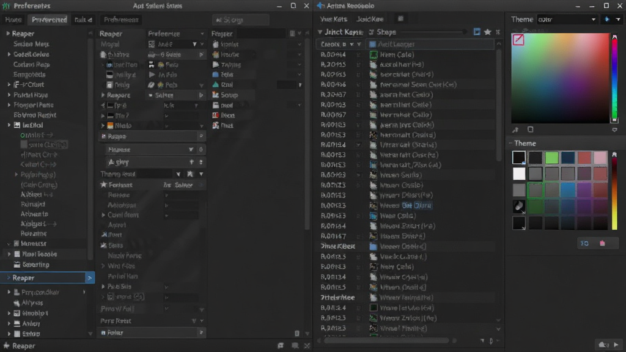Click the camera-like icon beside bottom-right play

tap(603, 345)
